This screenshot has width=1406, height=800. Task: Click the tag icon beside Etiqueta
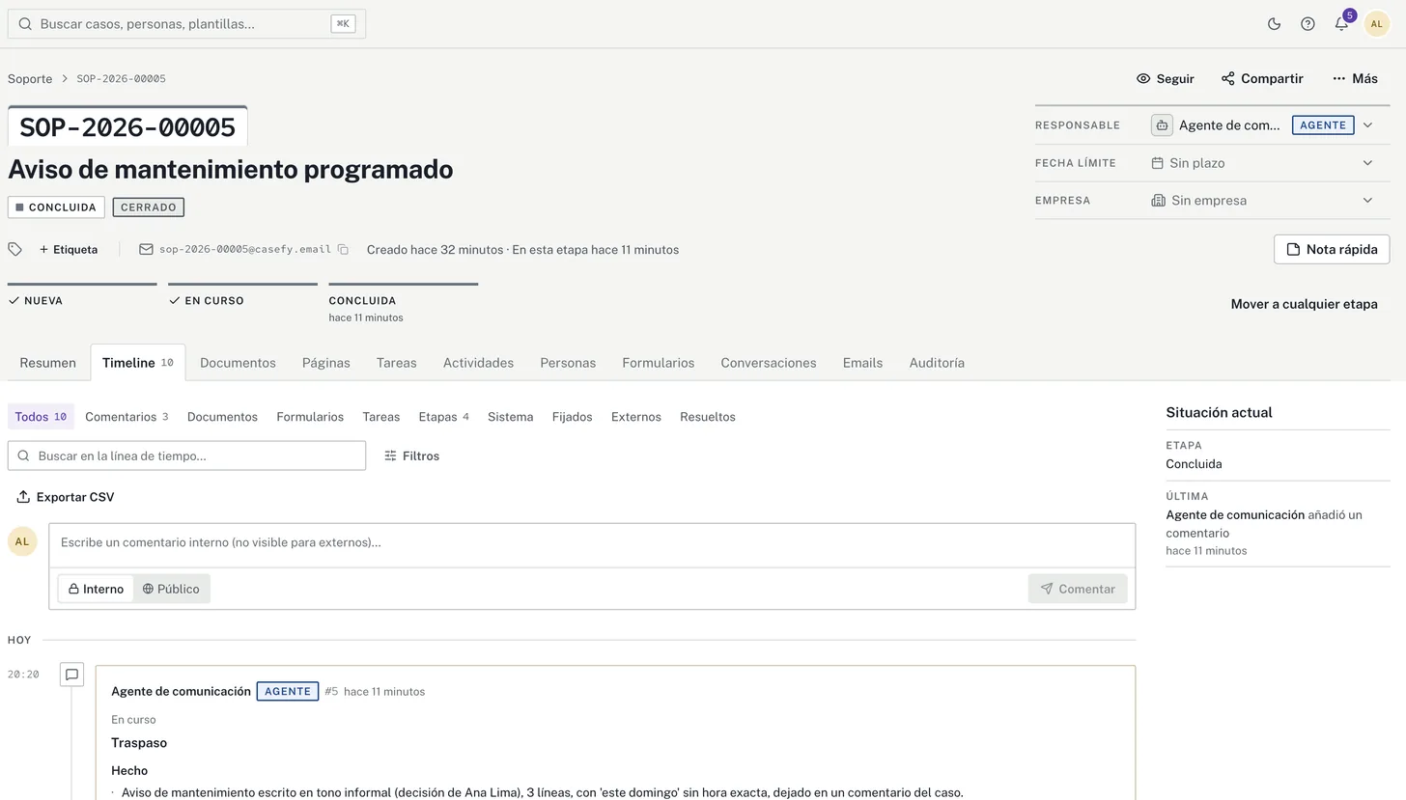15,250
